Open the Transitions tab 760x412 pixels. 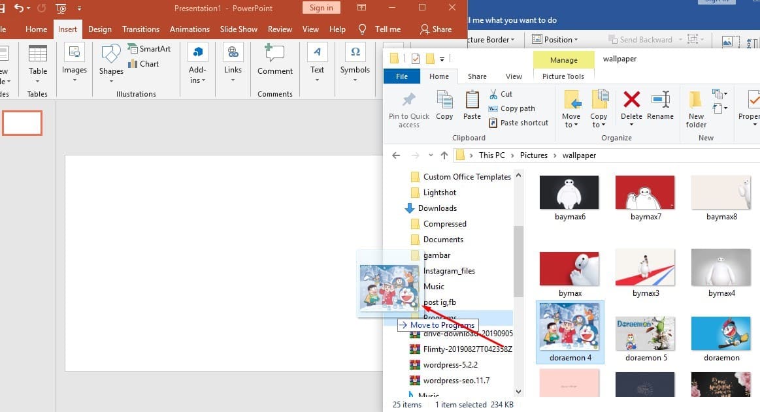(140, 29)
